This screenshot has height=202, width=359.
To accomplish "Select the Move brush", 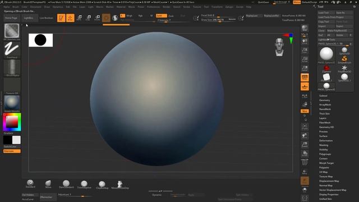I will [48, 184].
